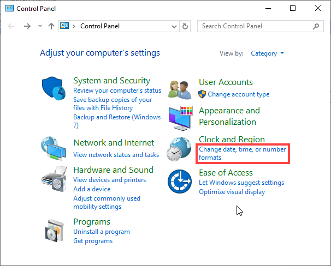331x266 pixels.
Task: Open recent locations arrow dropdown
Action: coord(40,26)
